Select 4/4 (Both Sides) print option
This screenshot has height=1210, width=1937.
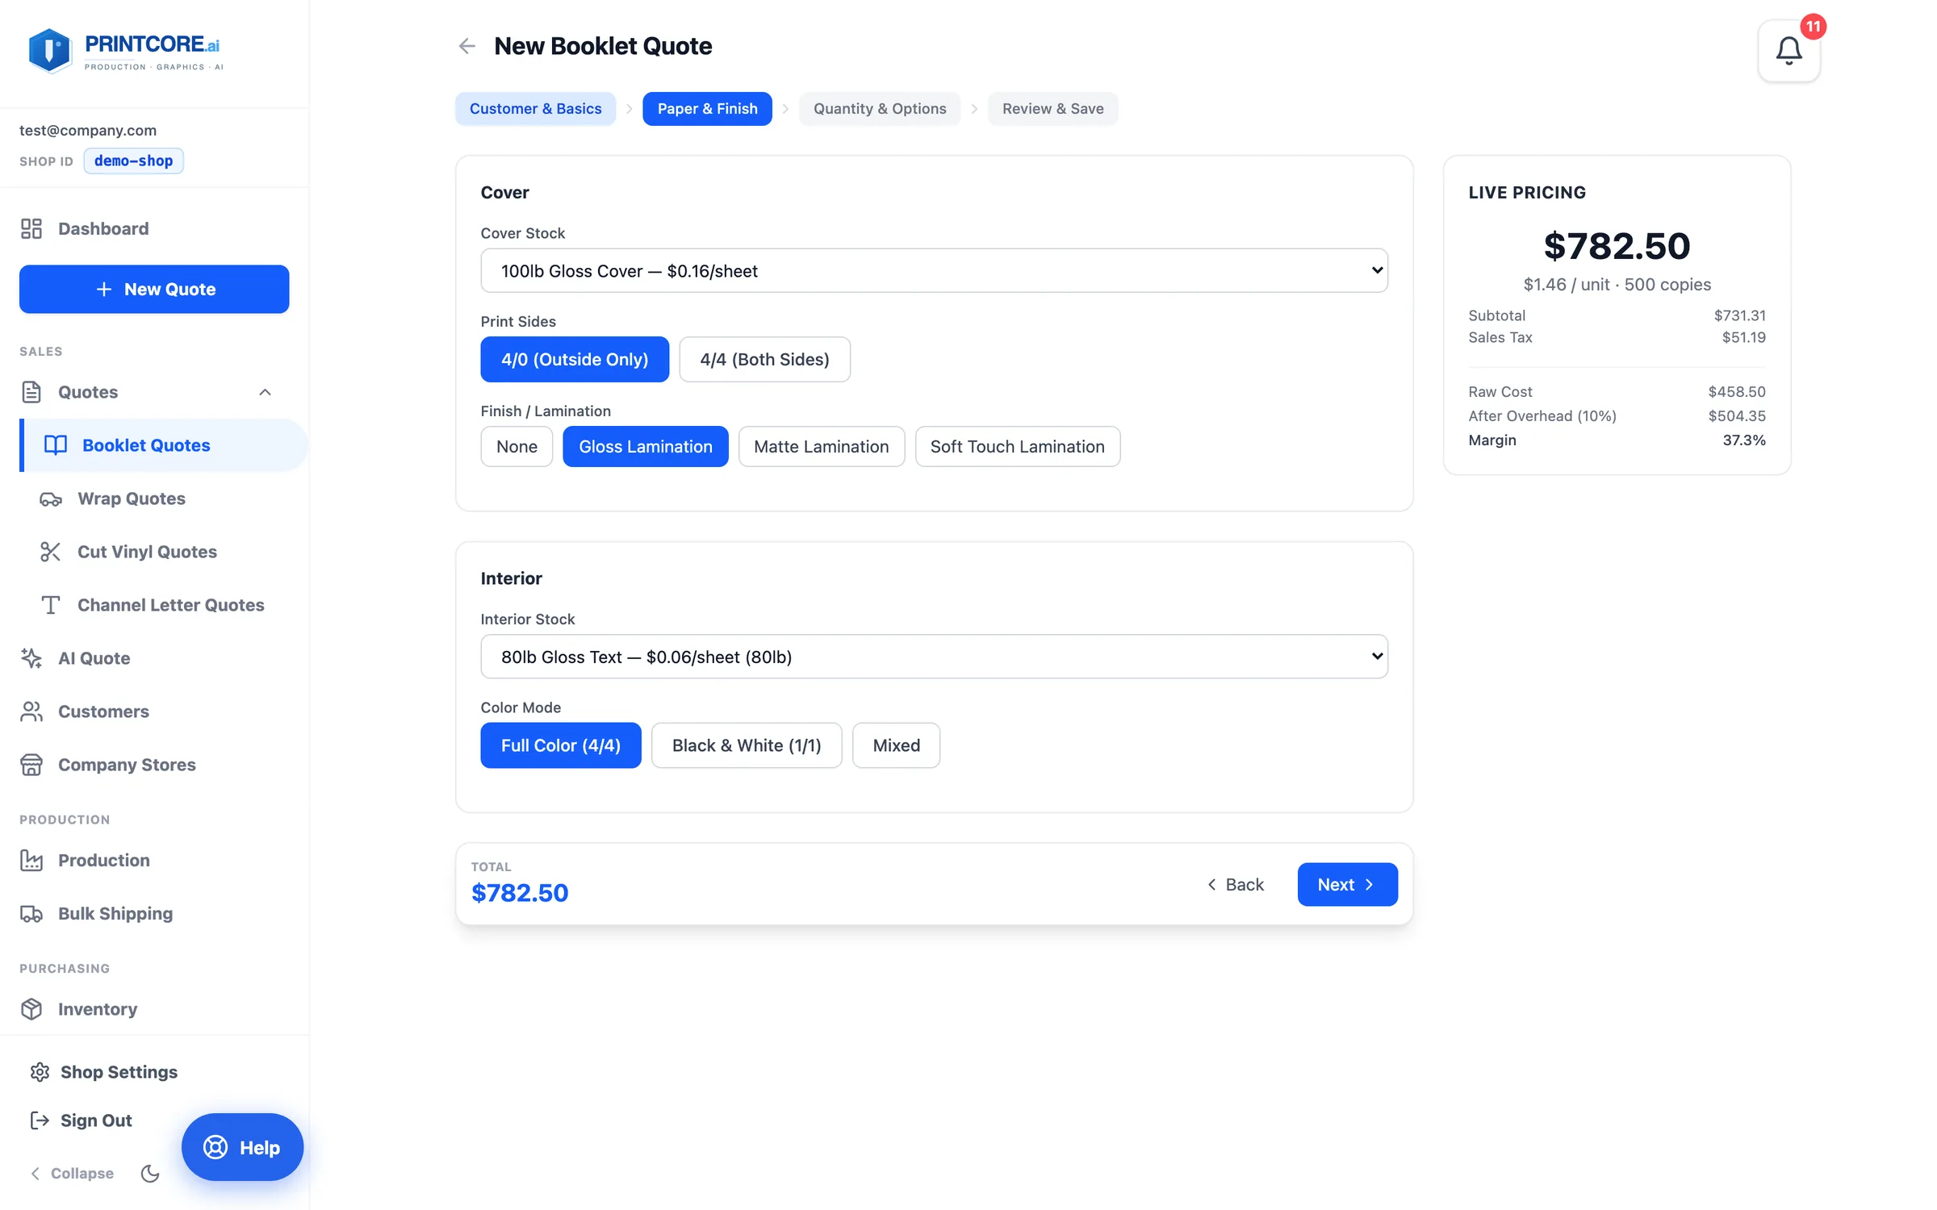click(x=764, y=360)
